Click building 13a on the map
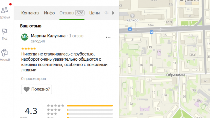 [x=164, y=95]
